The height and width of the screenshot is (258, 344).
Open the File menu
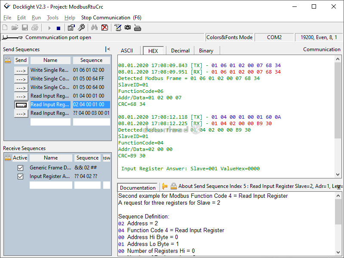[7, 18]
